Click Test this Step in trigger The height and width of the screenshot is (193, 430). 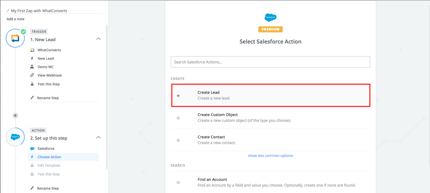48,84
